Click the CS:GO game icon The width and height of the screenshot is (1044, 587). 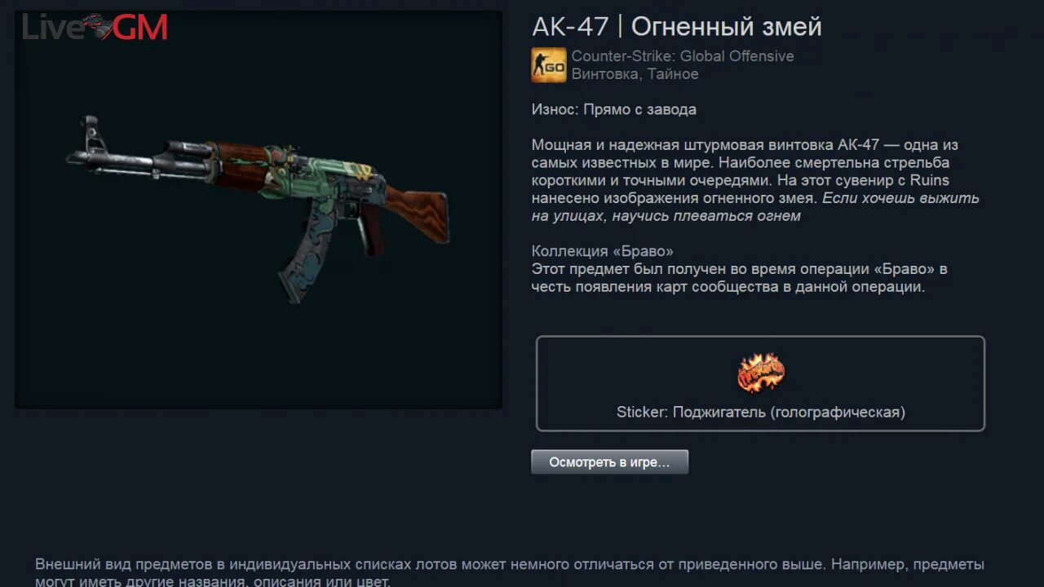click(549, 64)
